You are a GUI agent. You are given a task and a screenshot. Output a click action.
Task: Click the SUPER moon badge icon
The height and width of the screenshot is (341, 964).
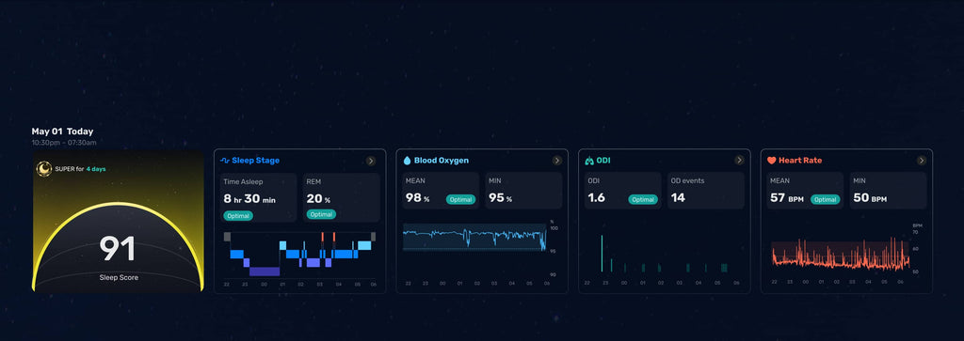tap(44, 169)
